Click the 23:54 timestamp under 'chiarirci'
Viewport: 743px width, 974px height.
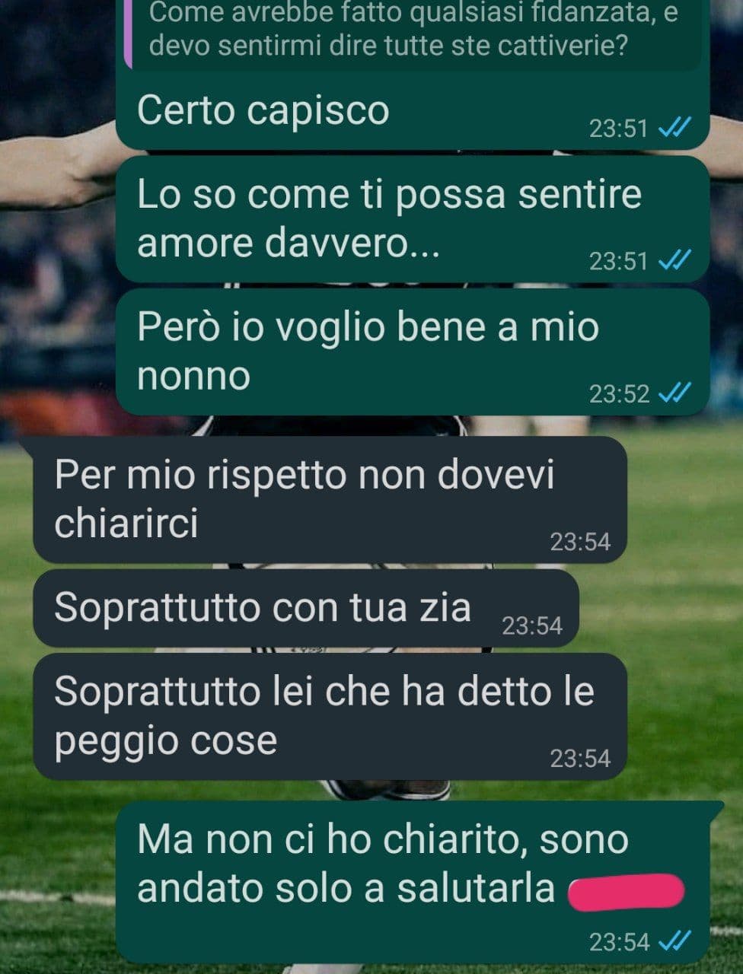pos(580,542)
